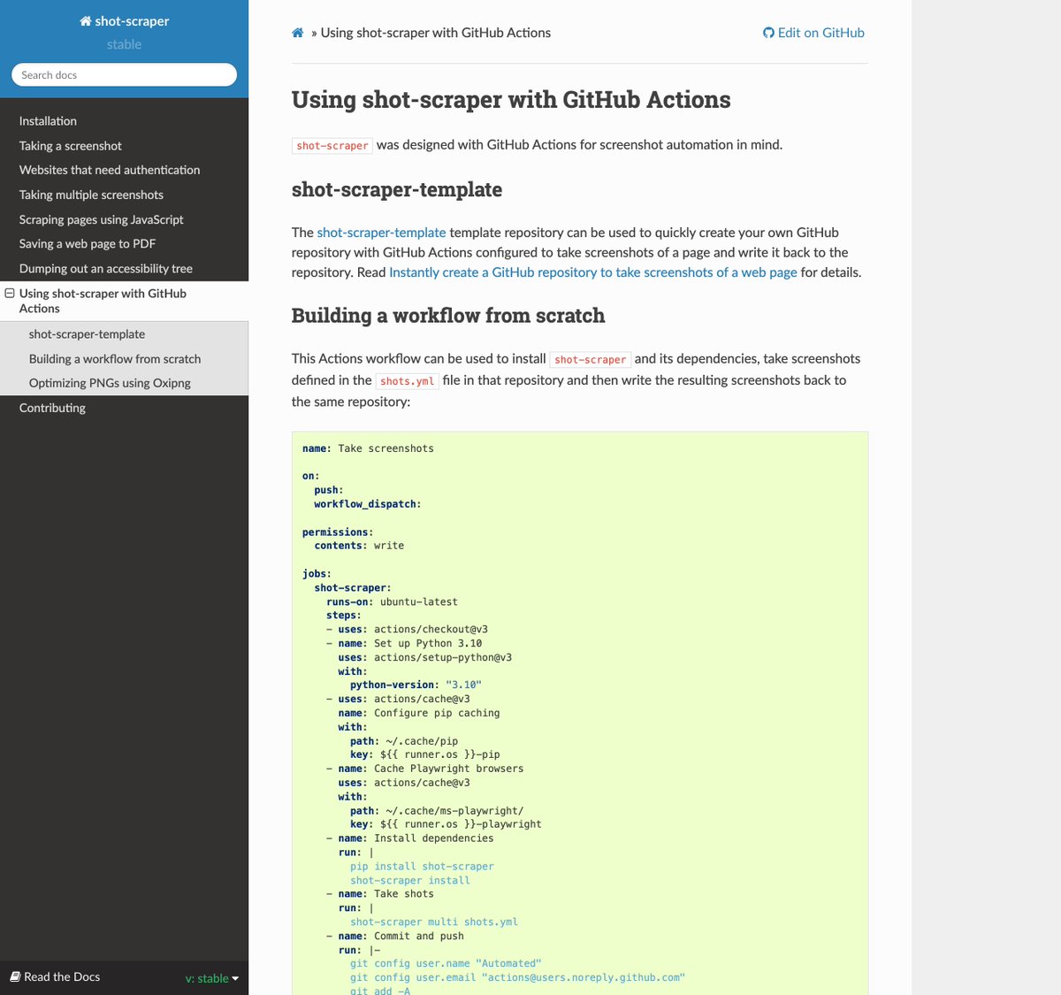Screen dimensions: 1061x995
Task: Click 'path: ~/.cache/pip' code line
Action: pos(404,741)
